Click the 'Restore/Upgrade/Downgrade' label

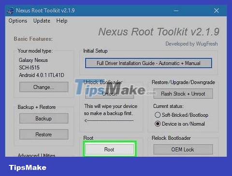(183, 82)
